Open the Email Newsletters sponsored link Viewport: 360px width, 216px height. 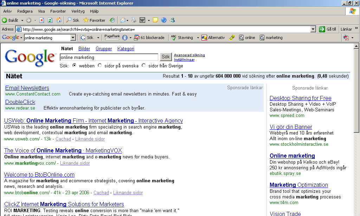click(x=27, y=88)
